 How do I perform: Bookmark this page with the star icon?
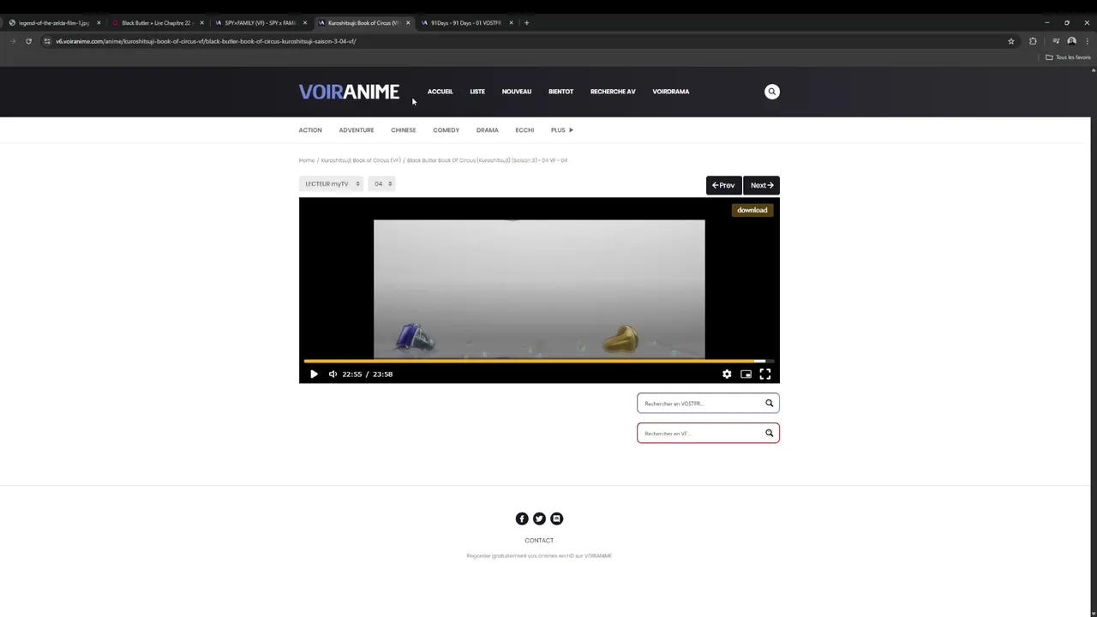[x=1011, y=41]
